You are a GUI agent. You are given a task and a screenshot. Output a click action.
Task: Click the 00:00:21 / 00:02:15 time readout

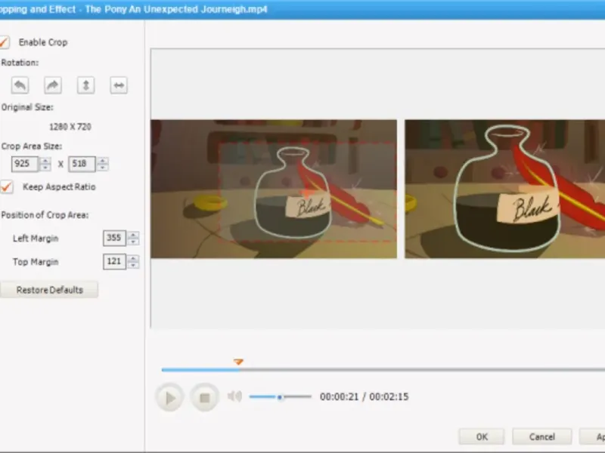tap(364, 397)
